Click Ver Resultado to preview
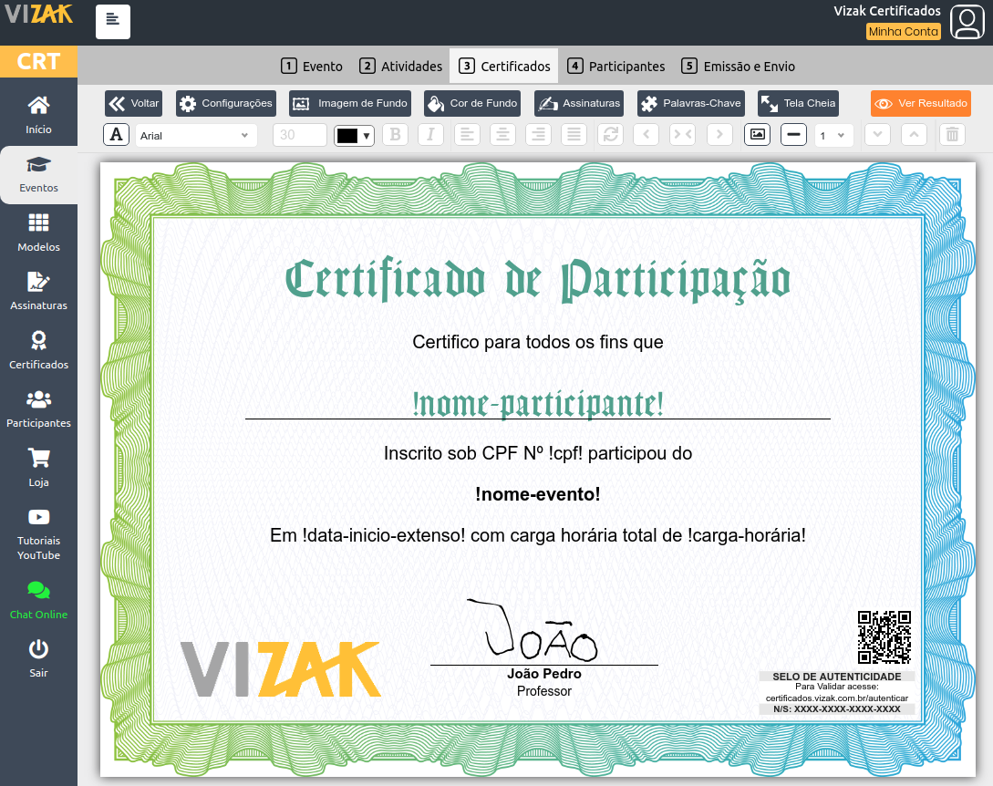Image resolution: width=993 pixels, height=786 pixels. click(x=921, y=103)
